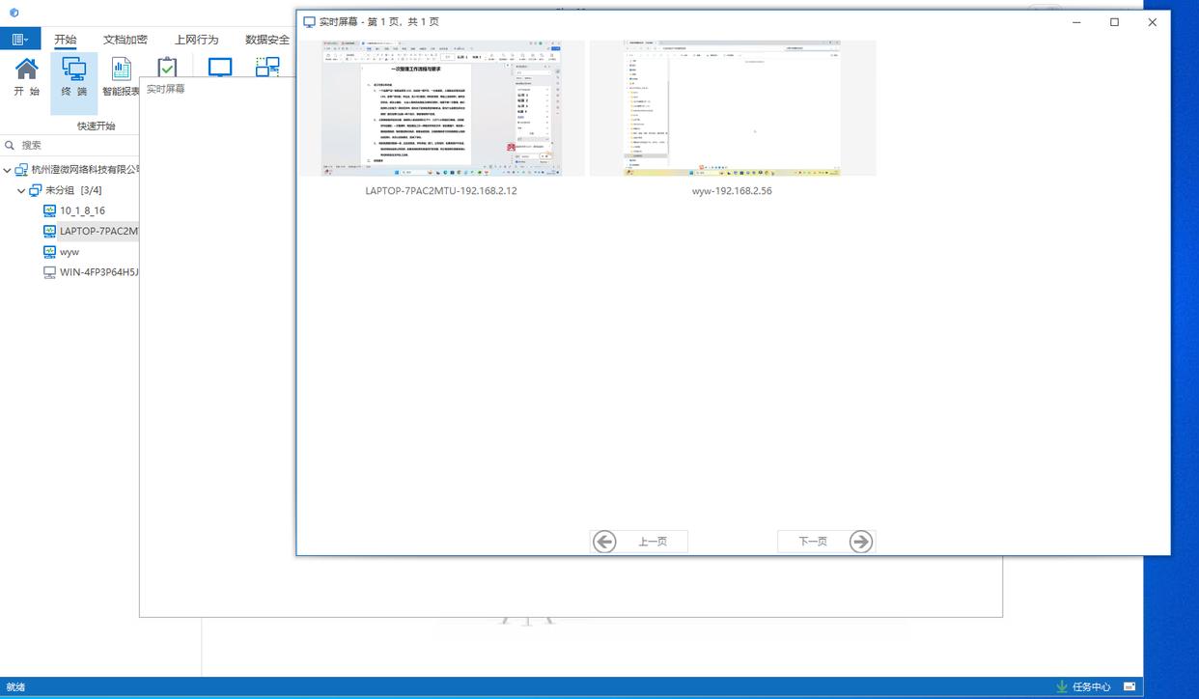
Task: Click the message icon in the status bar
Action: click(x=1129, y=687)
